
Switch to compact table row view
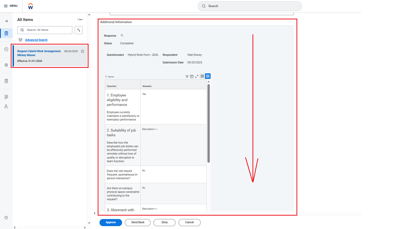(202, 76)
